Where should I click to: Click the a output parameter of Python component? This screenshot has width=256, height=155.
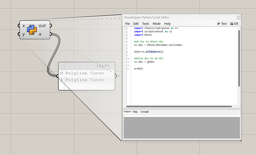click(x=40, y=34)
